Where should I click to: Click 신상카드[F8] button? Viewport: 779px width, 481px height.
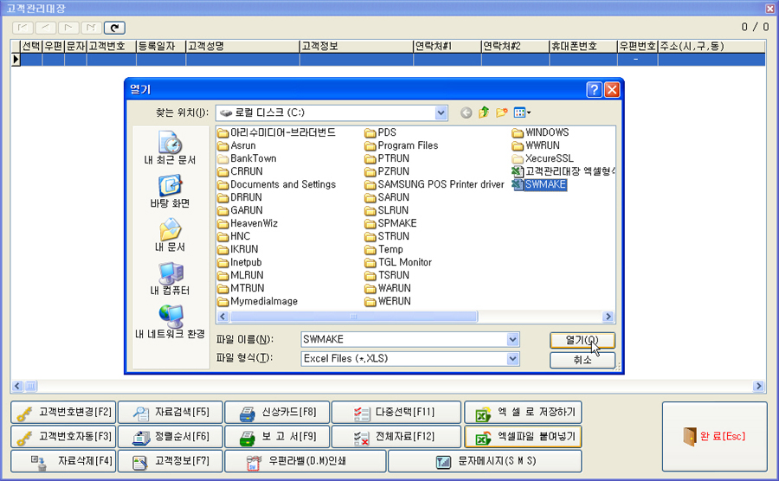coord(277,412)
